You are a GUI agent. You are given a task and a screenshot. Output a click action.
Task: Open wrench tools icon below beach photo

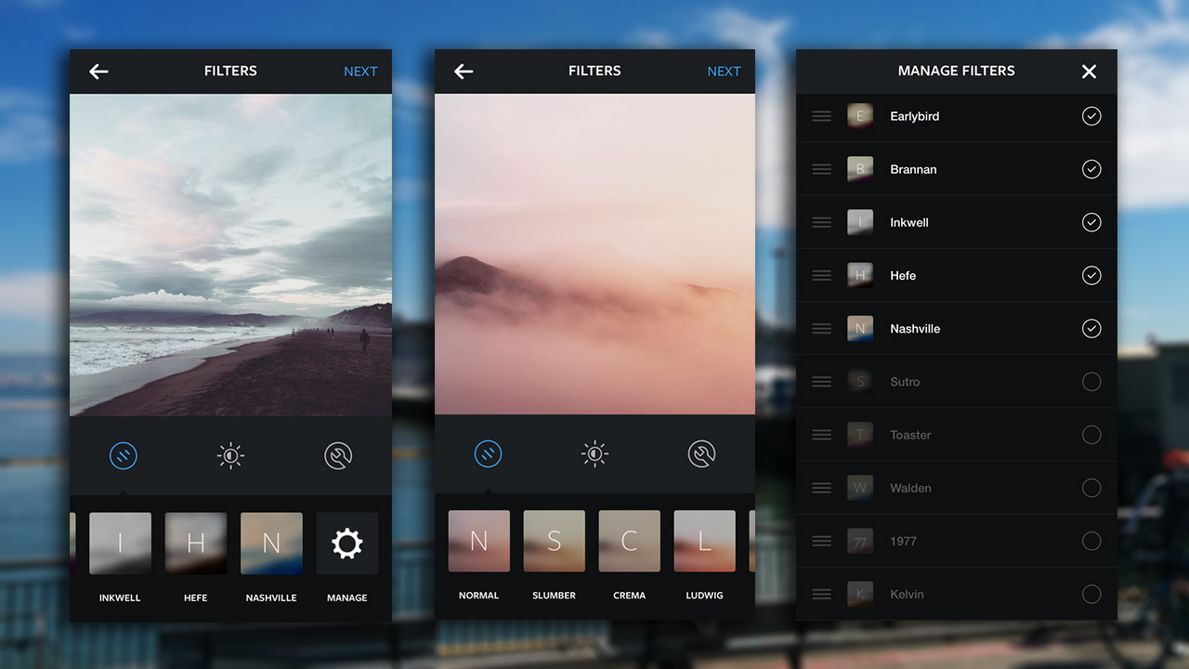point(338,455)
